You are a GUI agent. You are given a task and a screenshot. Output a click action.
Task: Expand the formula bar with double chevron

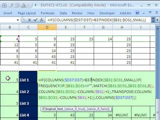157,20
